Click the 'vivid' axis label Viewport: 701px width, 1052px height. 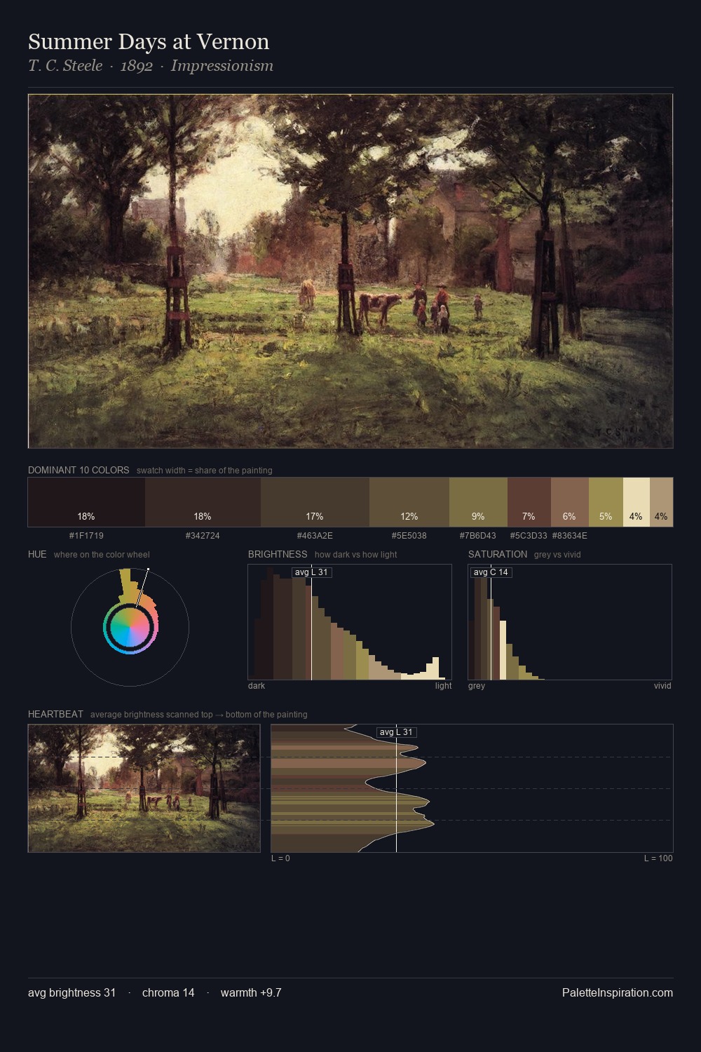662,686
